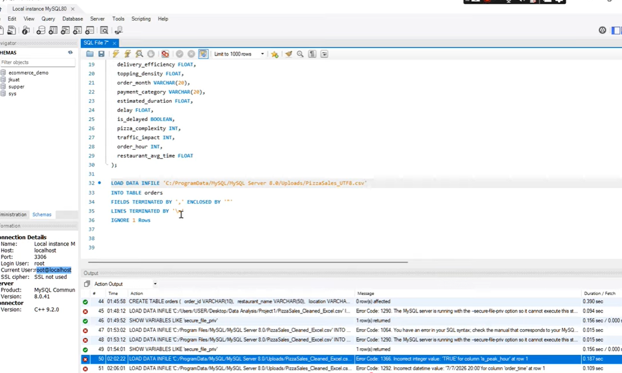Viewport: 622px width, 373px height.
Task: Click the Create new view icon
Action: point(65,30)
